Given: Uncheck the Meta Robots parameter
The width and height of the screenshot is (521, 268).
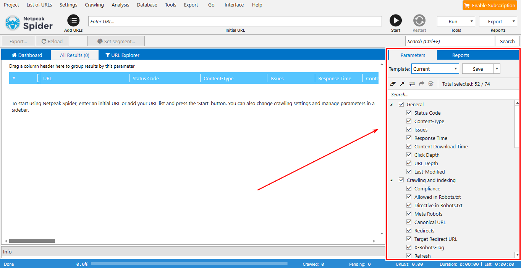Looking at the screenshot, I should (x=409, y=214).
